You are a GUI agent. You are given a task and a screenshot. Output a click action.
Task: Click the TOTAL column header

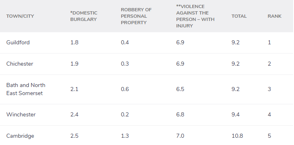point(239,16)
